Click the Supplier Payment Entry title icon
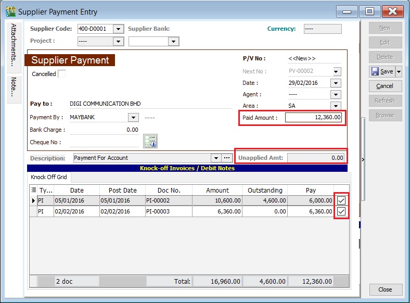 click(10, 11)
